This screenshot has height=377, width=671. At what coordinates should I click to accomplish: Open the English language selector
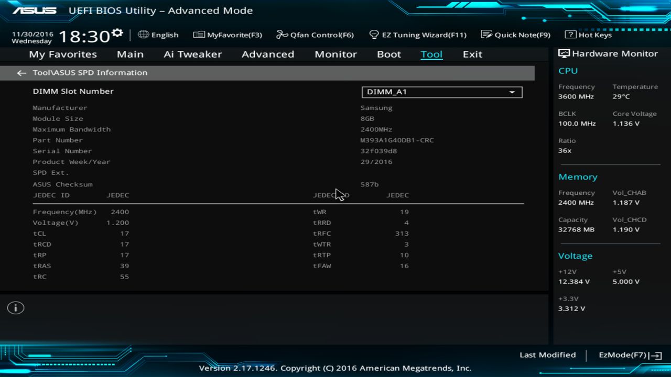(158, 35)
